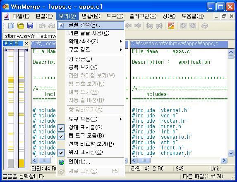Open the 파일(F) menu
237x182 pixels.
tap(21, 16)
